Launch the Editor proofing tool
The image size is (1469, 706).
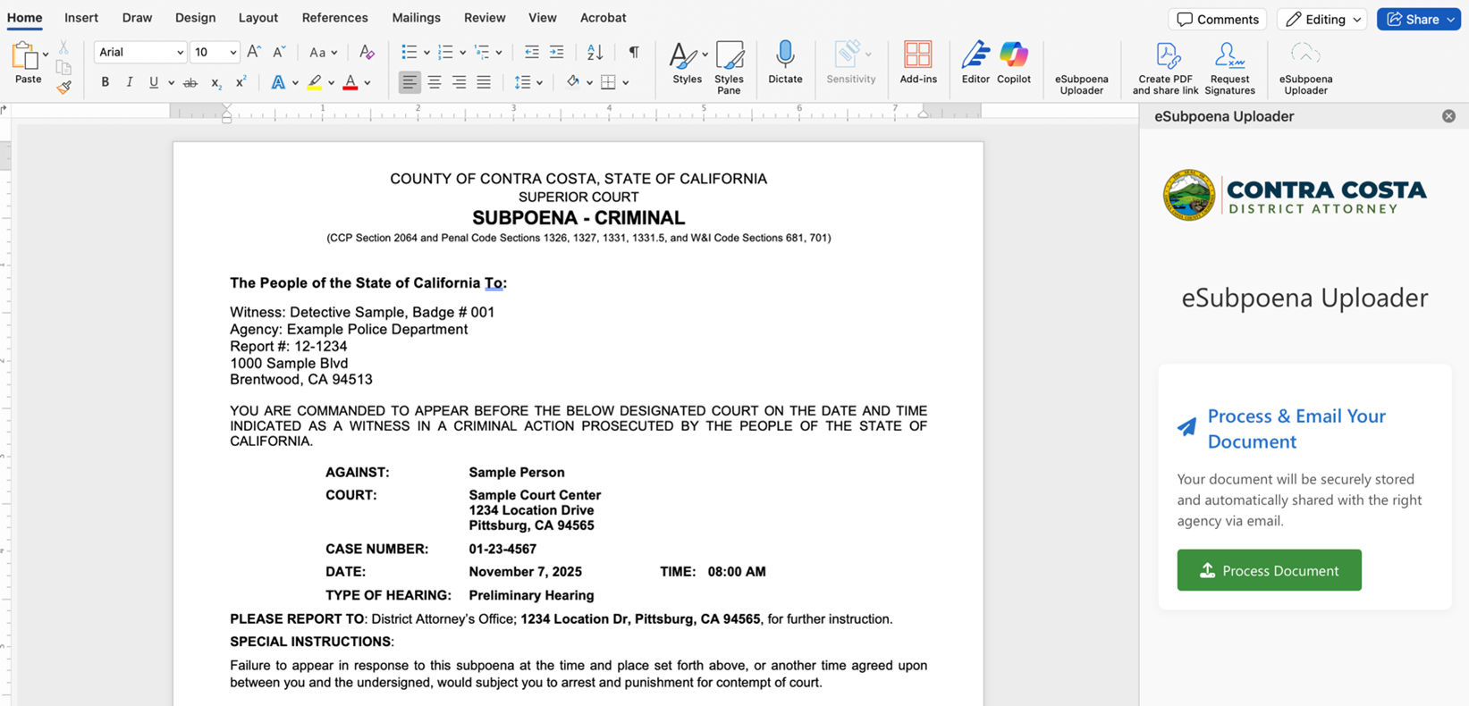click(975, 63)
